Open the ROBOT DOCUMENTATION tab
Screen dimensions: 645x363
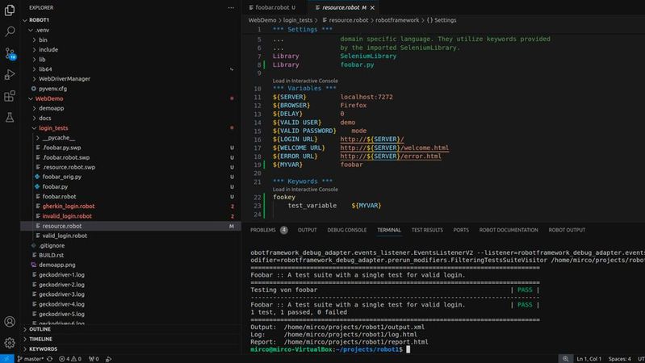509,230
